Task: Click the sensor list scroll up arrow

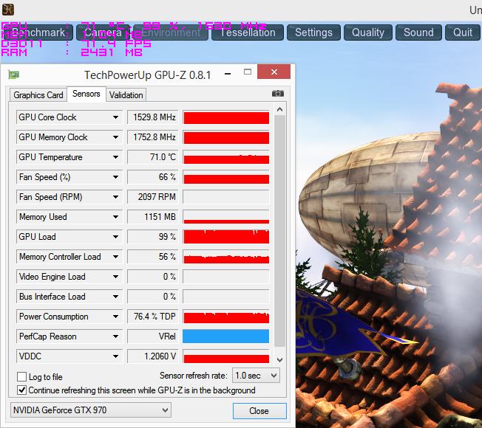Action: [x=279, y=109]
